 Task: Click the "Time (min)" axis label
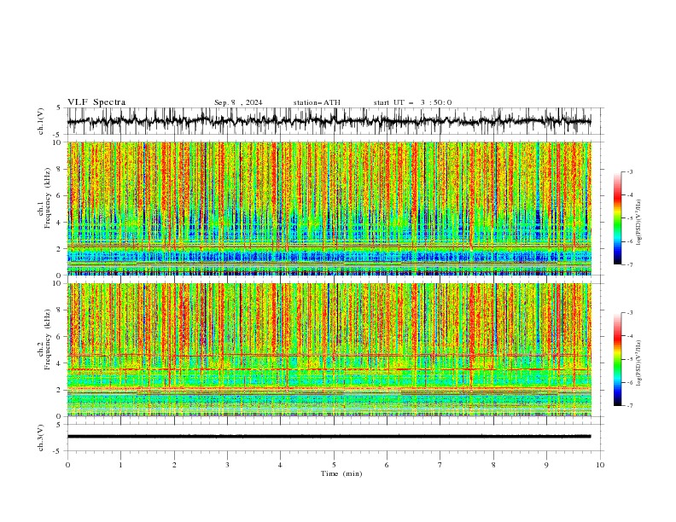tap(341, 473)
